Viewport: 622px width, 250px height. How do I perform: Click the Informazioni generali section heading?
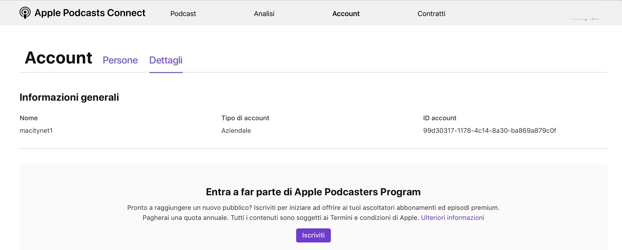[x=69, y=97]
